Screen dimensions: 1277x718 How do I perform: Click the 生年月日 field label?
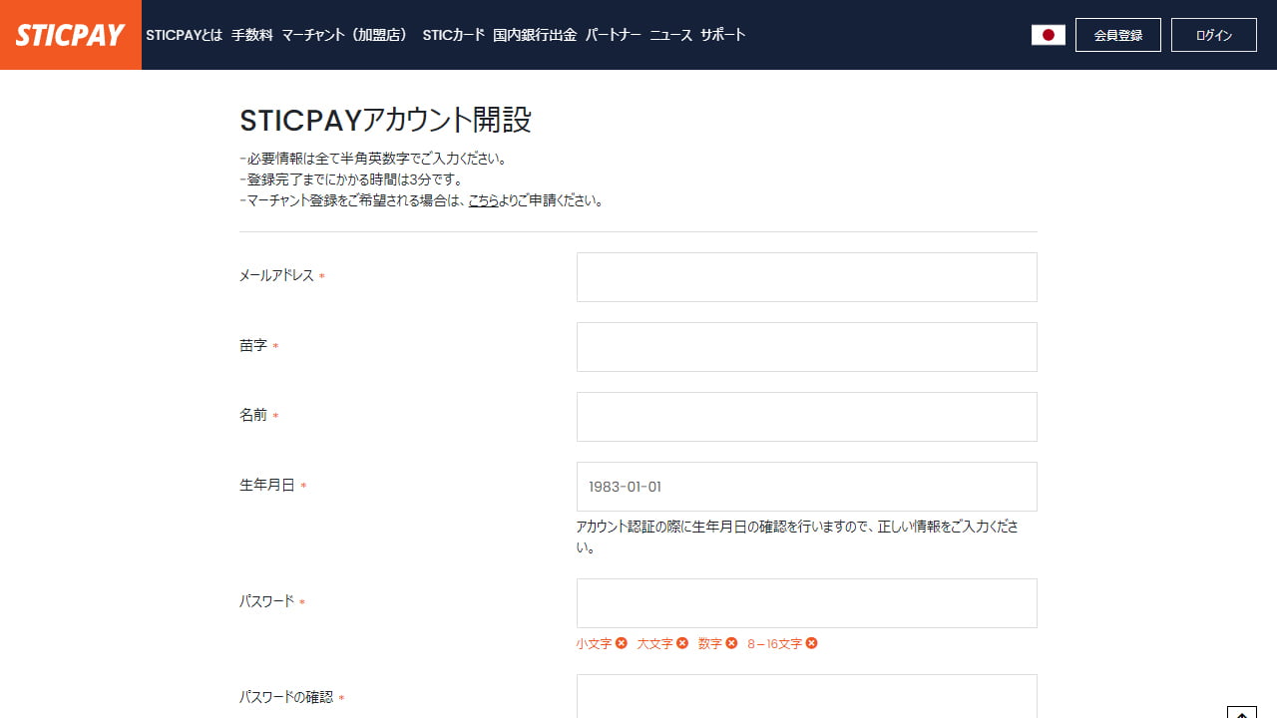click(x=267, y=485)
